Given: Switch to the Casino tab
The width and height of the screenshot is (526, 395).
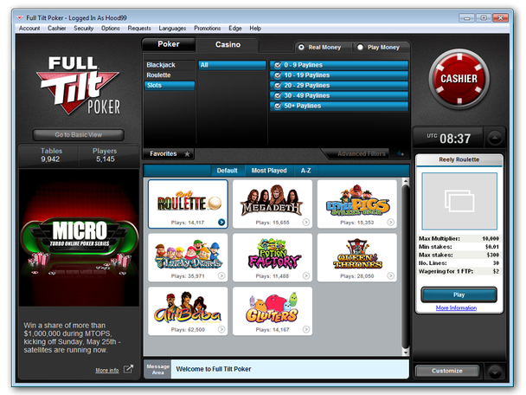Looking at the screenshot, I should pyautogui.click(x=228, y=44).
